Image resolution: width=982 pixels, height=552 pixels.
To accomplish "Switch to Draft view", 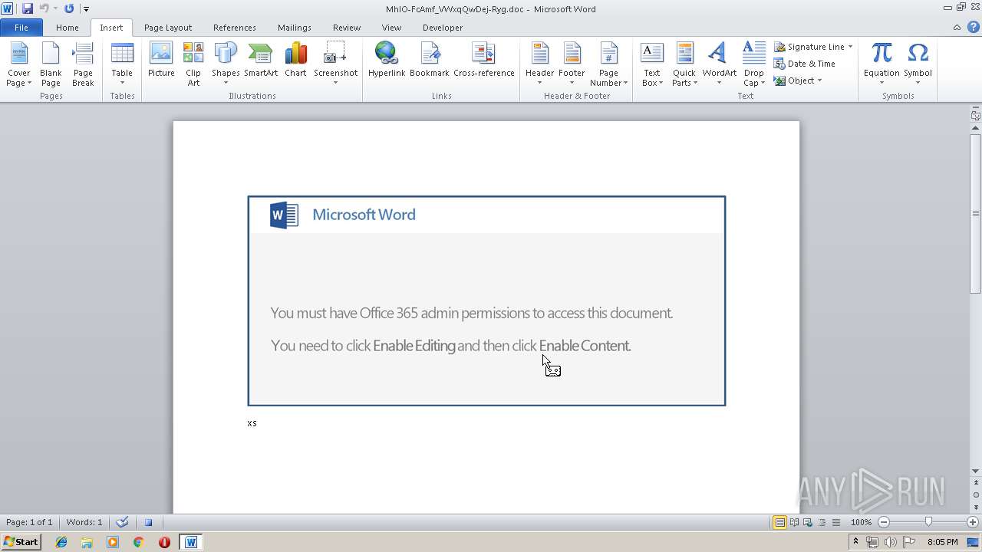I will 835,522.
